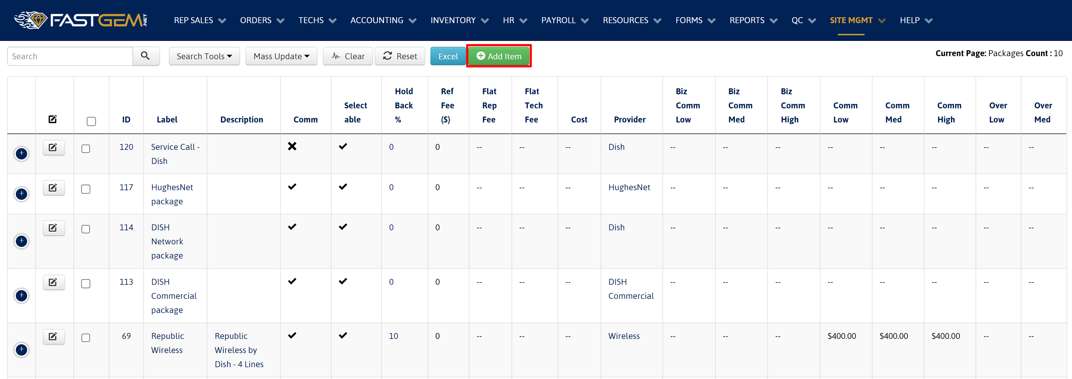Sort by the Label column header
Viewport: 1072px width, 379px height.
pyautogui.click(x=167, y=120)
